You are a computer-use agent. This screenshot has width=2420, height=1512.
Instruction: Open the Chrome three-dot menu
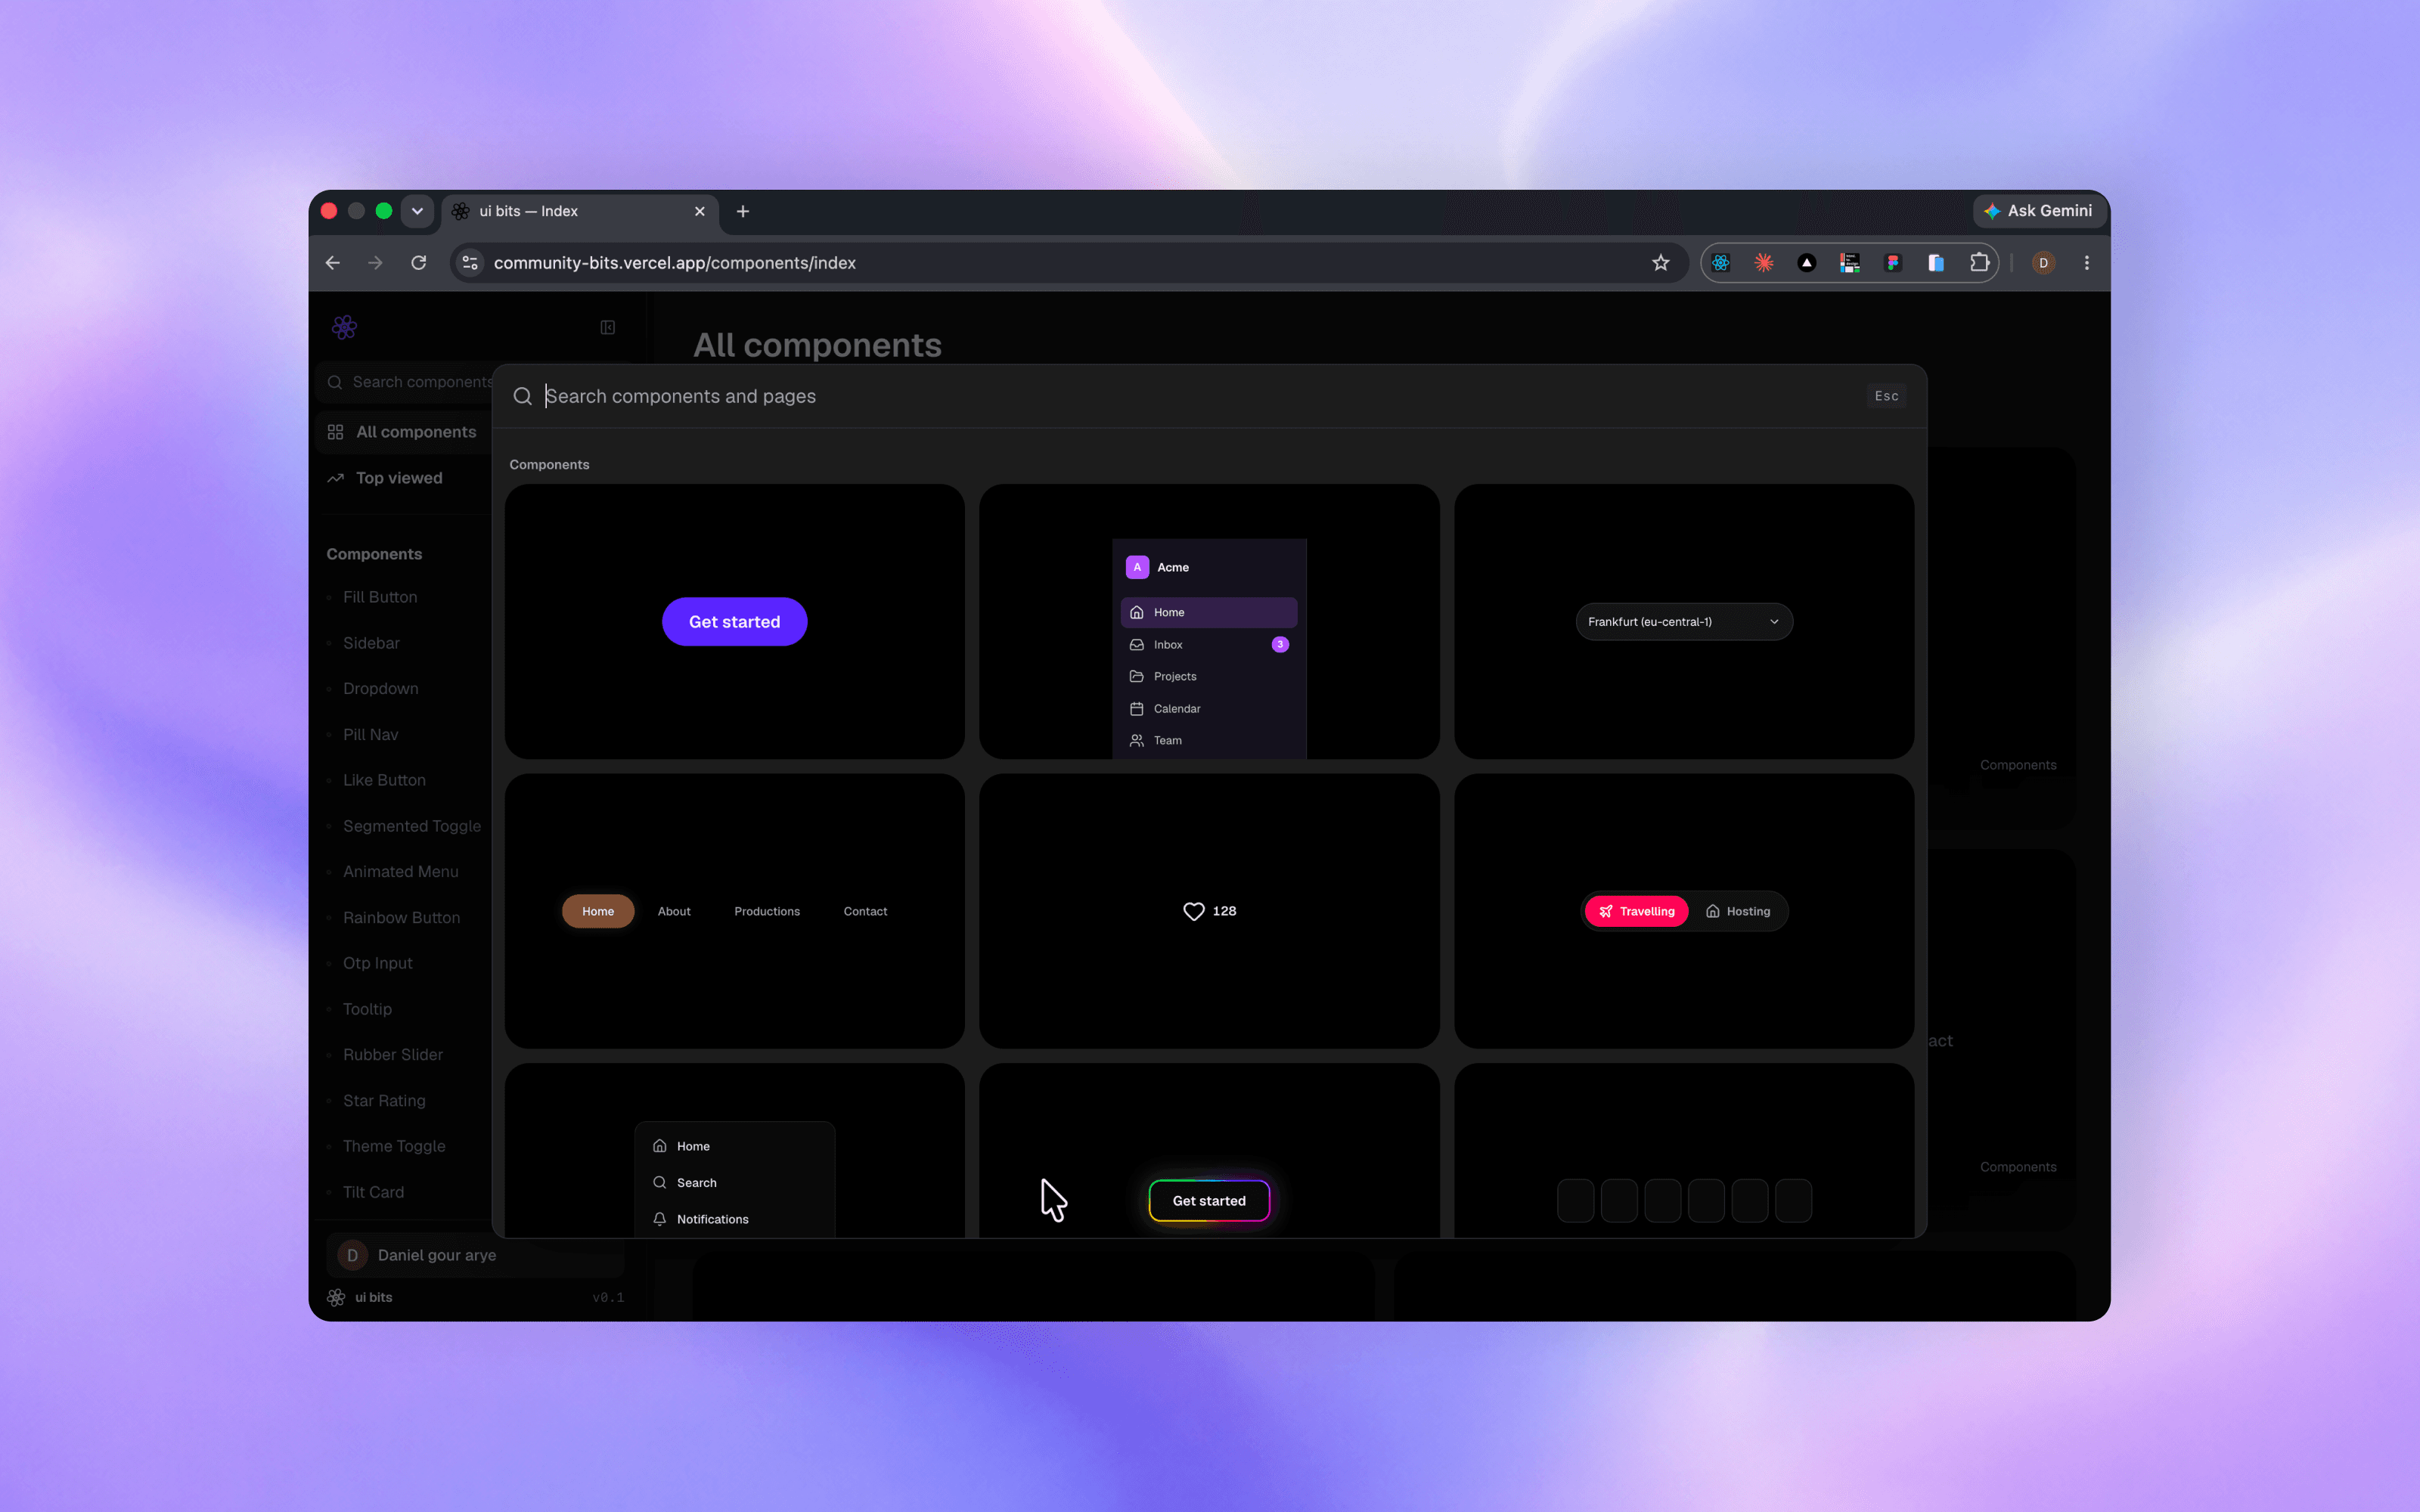pos(2086,263)
